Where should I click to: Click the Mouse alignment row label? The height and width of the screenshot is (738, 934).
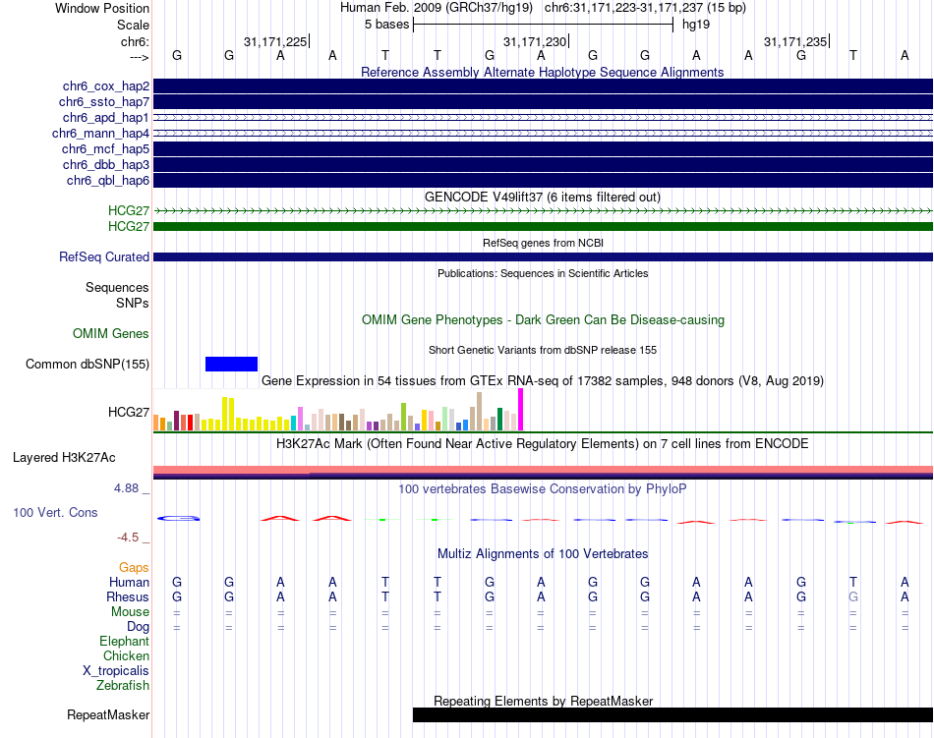pyautogui.click(x=131, y=612)
